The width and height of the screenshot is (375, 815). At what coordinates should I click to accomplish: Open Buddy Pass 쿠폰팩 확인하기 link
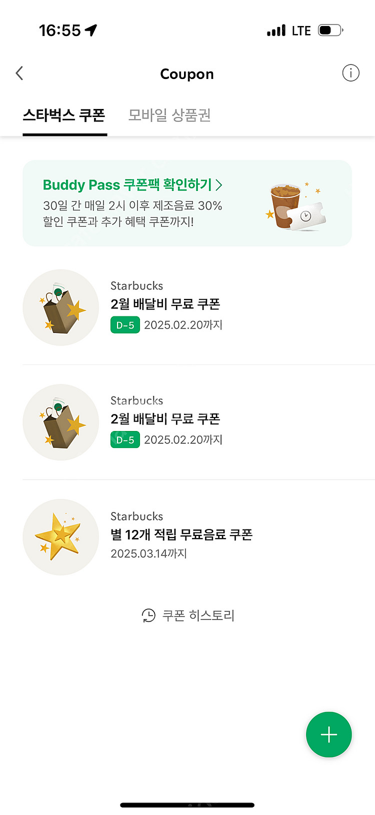[127, 184]
